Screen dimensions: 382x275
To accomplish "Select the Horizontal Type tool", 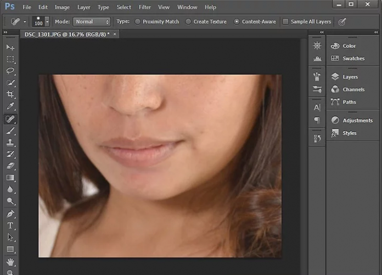I will click(x=10, y=226).
